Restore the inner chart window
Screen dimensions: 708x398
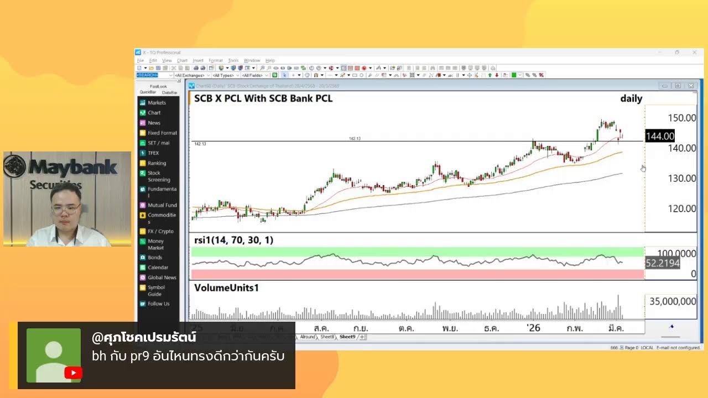678,86
